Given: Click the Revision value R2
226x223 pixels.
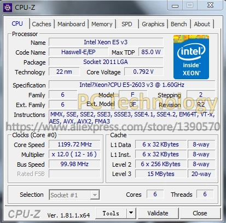Looking at the screenshot, I should pos(201,104).
